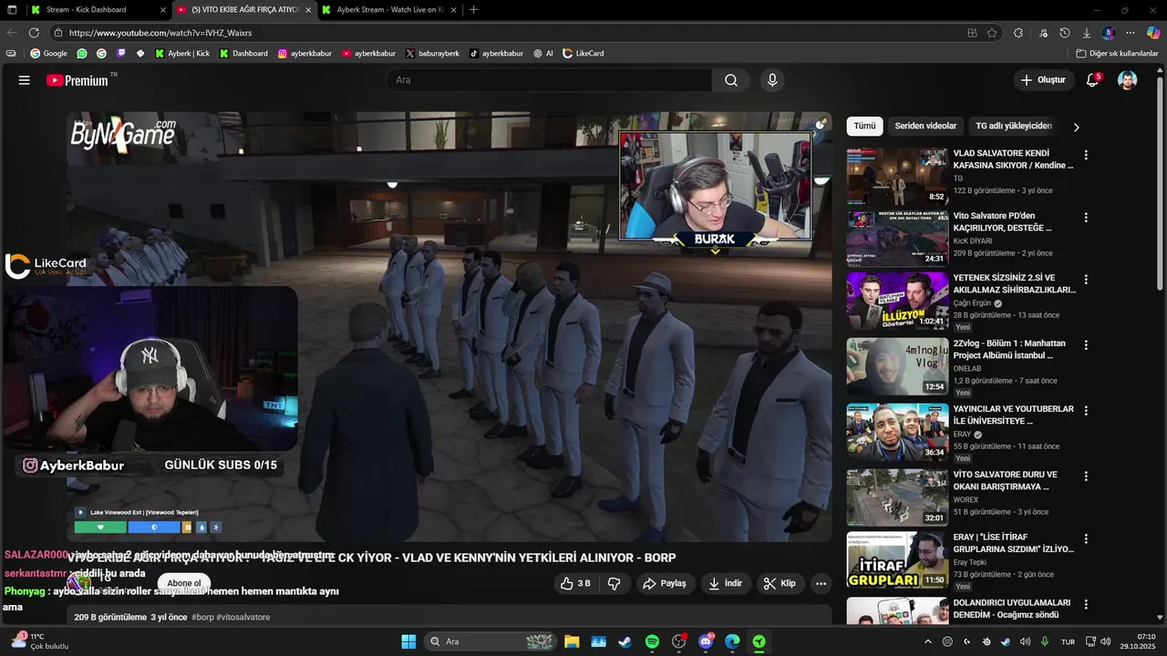Viewport: 1167px width, 656px height.
Task: Open a new browser tab
Action: tap(473, 10)
